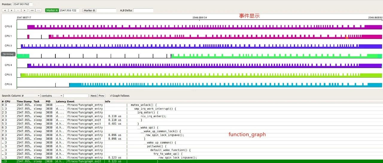This screenshot has width=383, height=163.
Task: Click the Pointer timestamp field
Action: coord(23,4)
